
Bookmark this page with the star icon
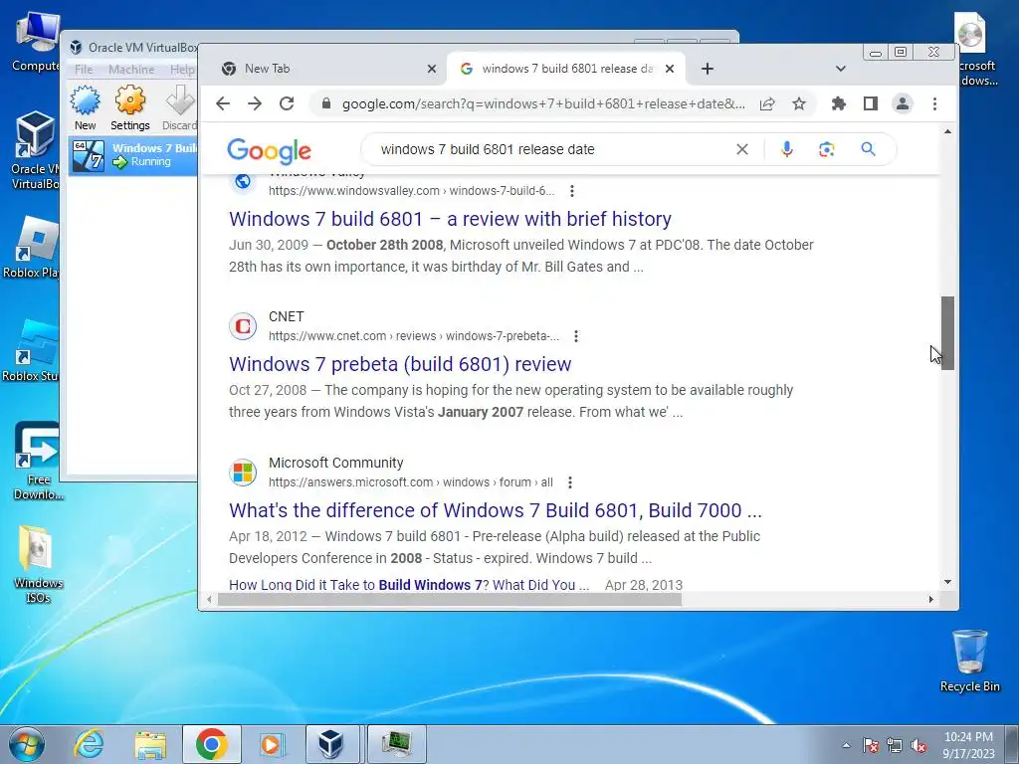pyautogui.click(x=799, y=103)
